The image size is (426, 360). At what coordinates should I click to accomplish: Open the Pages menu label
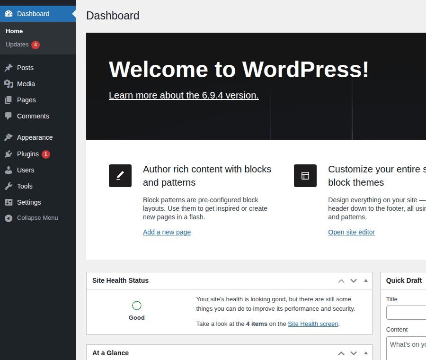click(x=27, y=100)
